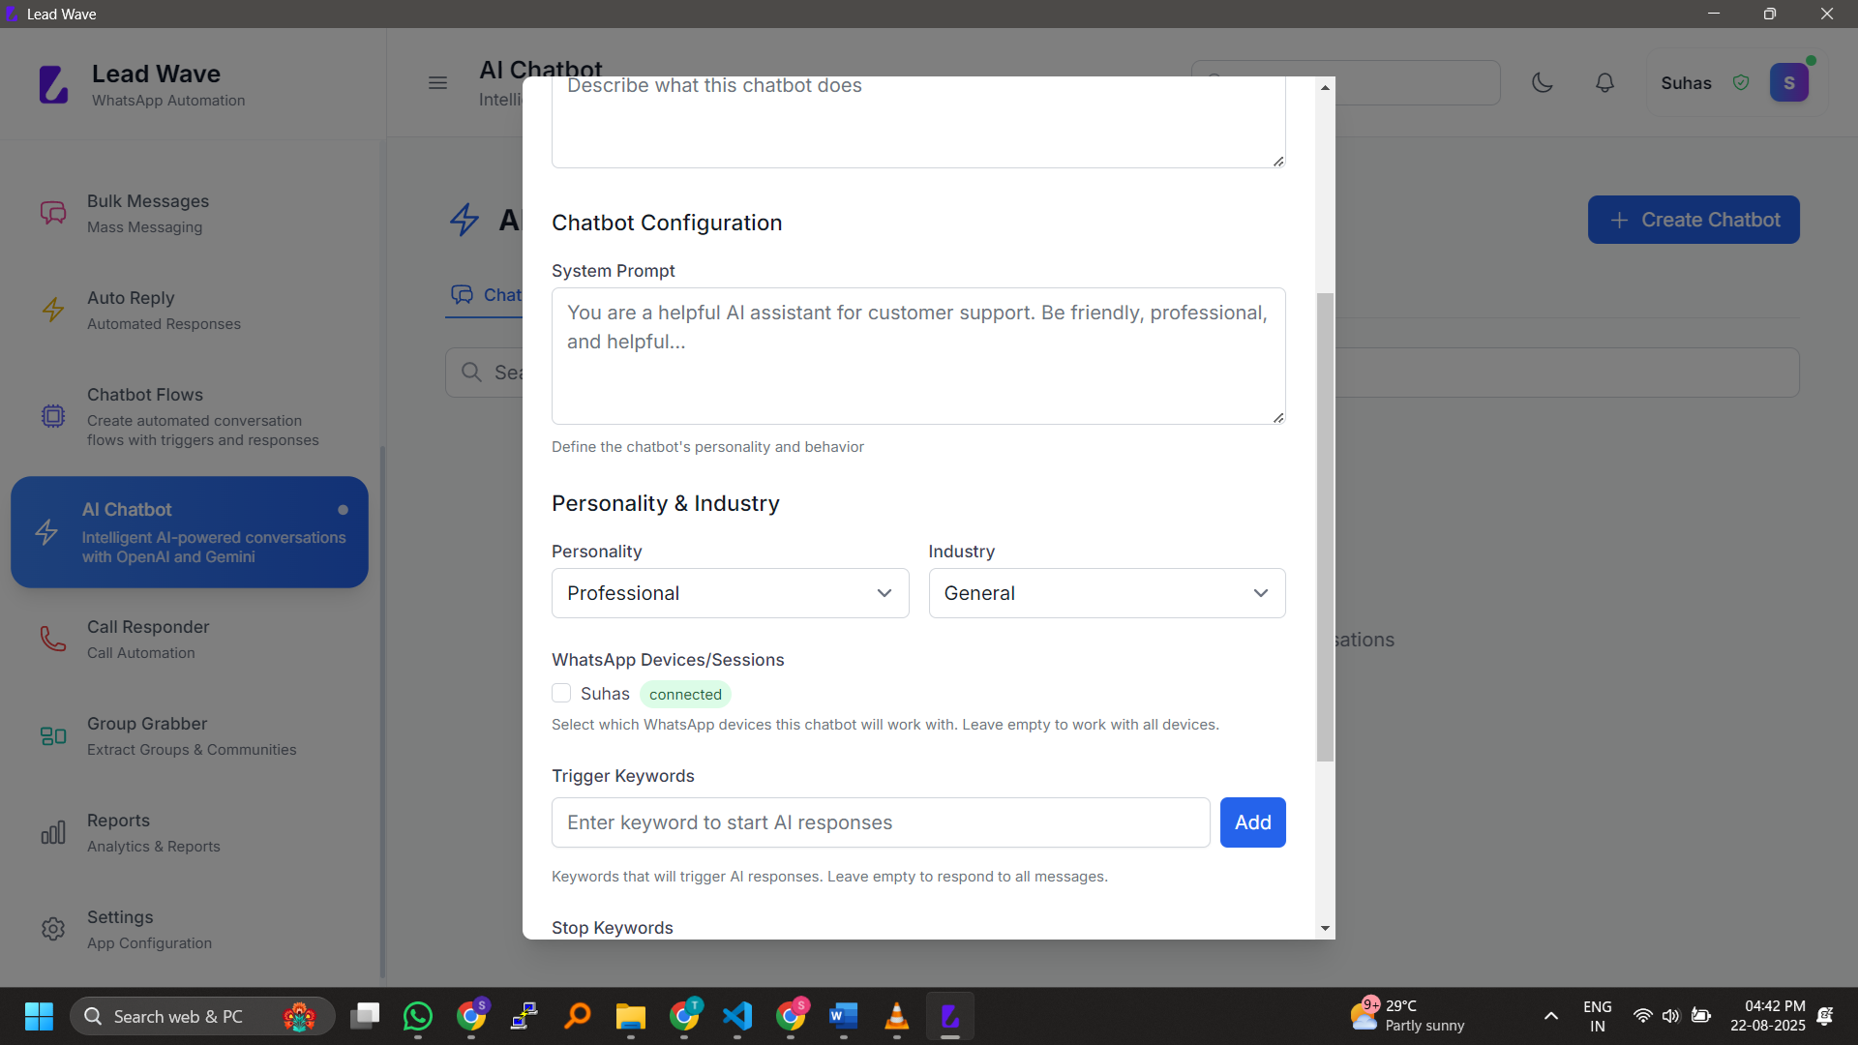Open Chatbot Flows sidebar icon
1858x1045 pixels.
pyautogui.click(x=53, y=416)
